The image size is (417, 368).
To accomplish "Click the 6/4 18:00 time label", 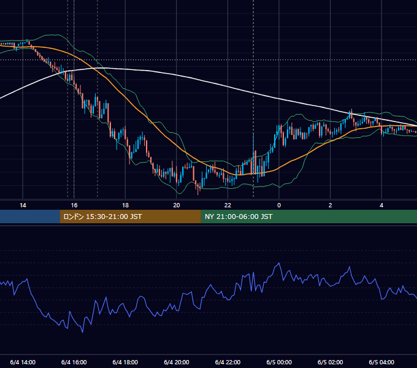I will coord(125,362).
